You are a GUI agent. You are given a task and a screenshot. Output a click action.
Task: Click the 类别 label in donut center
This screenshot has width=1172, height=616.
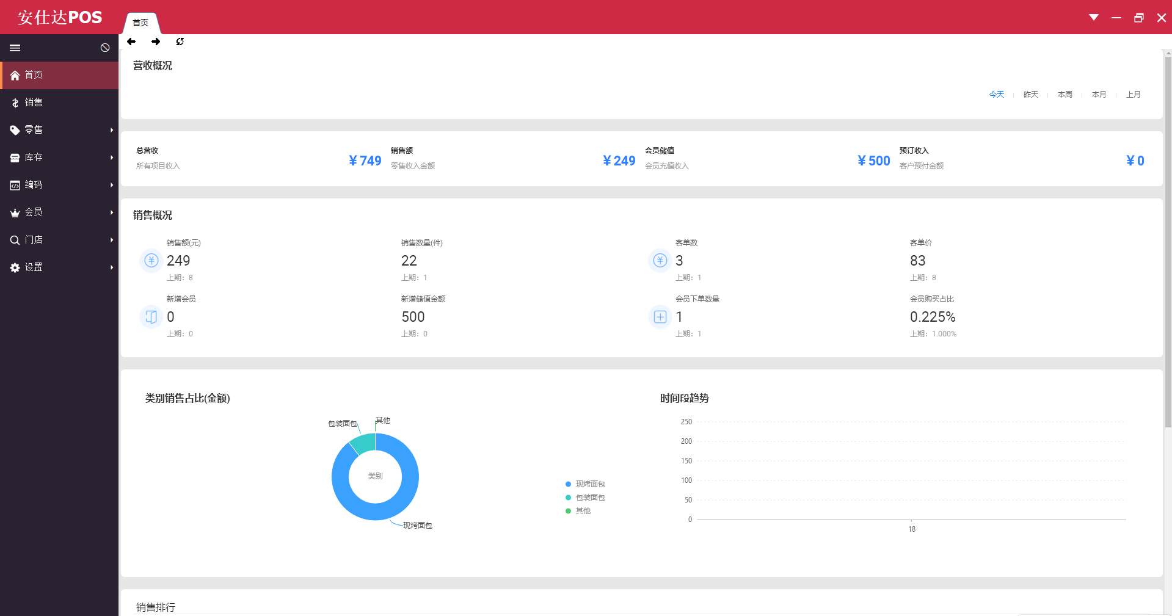coord(375,476)
